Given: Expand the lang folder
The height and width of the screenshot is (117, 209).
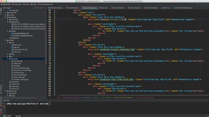Looking at the screenshot, I should pyautogui.click(x=8, y=96).
